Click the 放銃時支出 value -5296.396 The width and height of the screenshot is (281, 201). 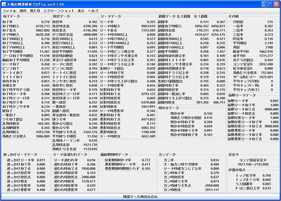point(90,26)
